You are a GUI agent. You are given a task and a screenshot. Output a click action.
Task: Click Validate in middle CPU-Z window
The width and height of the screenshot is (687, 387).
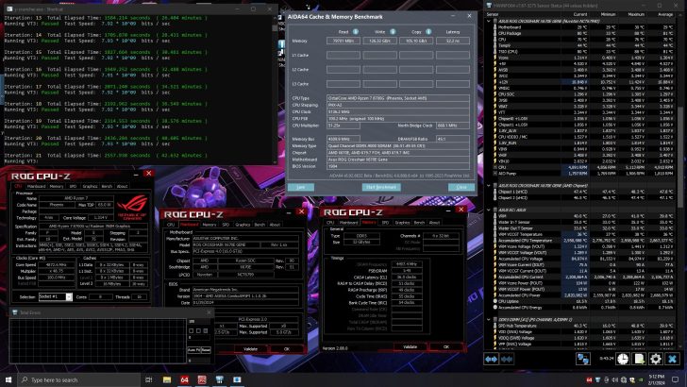point(250,349)
